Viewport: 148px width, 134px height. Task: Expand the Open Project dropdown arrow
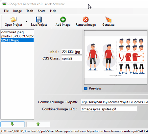(26, 21)
